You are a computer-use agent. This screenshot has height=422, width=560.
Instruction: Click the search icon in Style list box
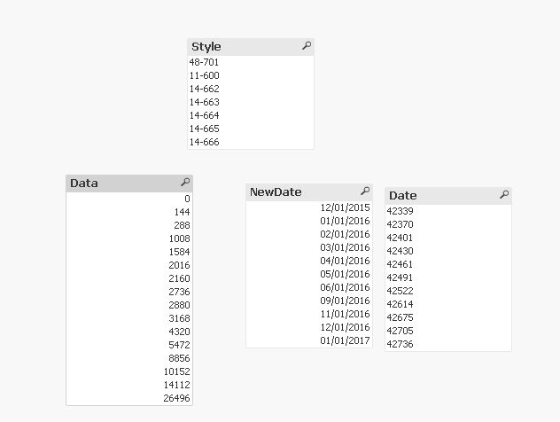(307, 46)
